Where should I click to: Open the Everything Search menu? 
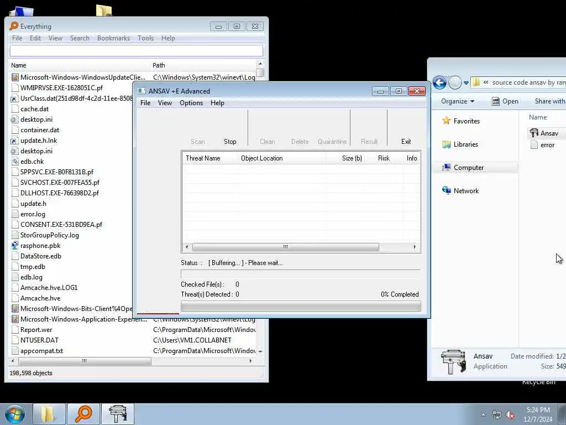80,38
